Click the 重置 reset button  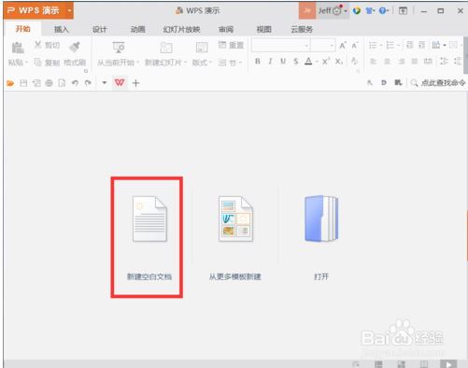(231, 45)
